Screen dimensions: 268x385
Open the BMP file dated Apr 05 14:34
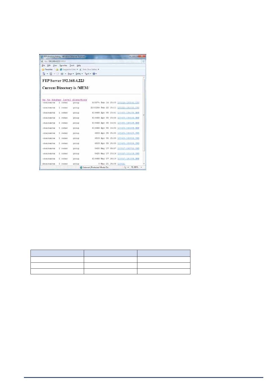tap(128, 128)
